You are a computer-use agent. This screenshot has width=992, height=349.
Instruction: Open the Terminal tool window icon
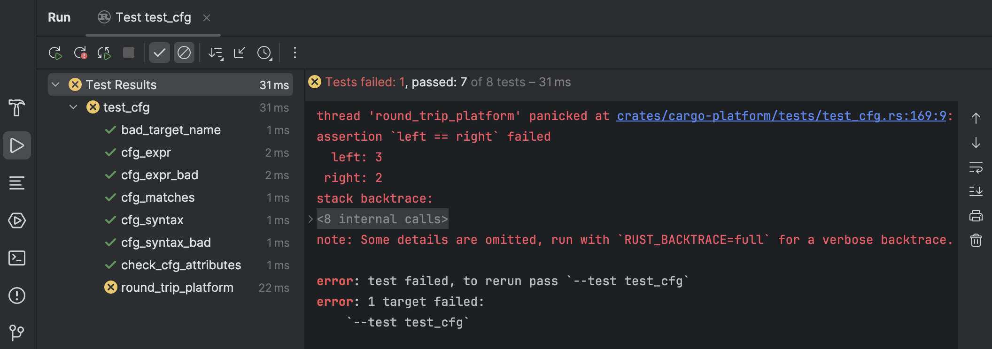(x=17, y=258)
